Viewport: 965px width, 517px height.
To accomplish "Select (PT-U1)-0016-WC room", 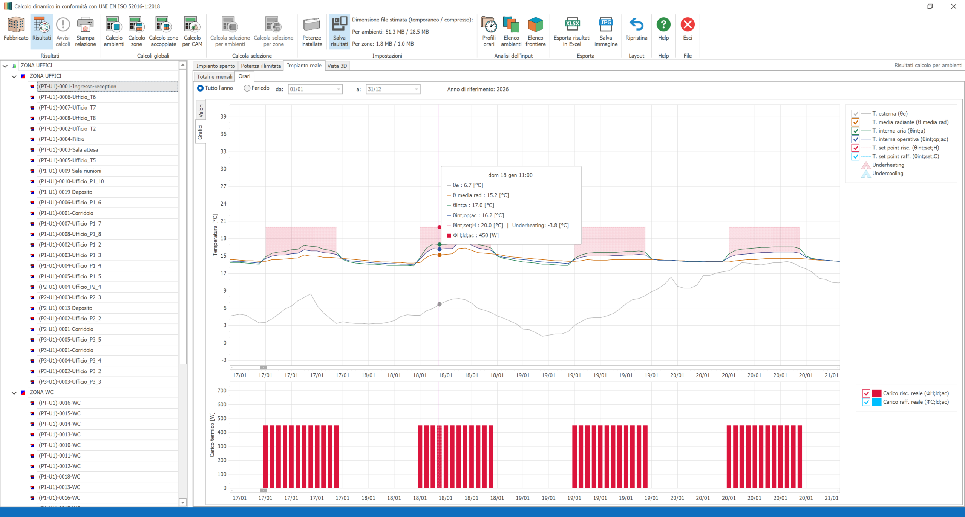I will [107, 403].
